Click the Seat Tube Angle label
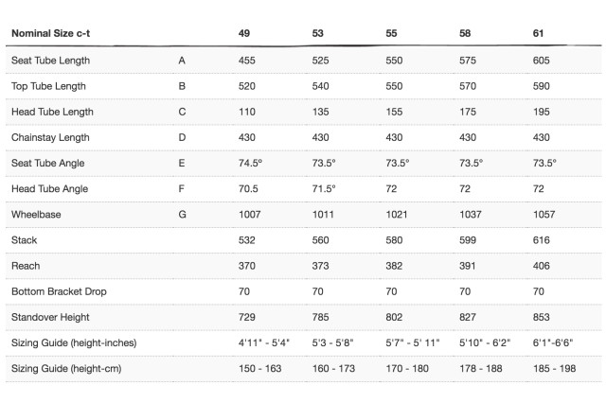The image size is (606, 403). tap(48, 164)
